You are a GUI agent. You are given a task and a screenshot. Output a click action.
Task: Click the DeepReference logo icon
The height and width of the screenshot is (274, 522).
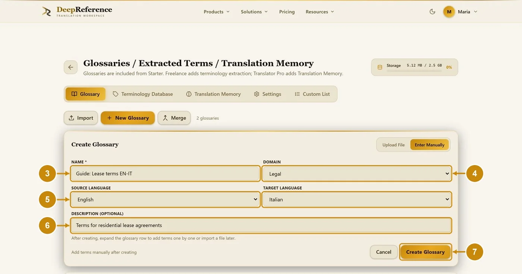47,11
